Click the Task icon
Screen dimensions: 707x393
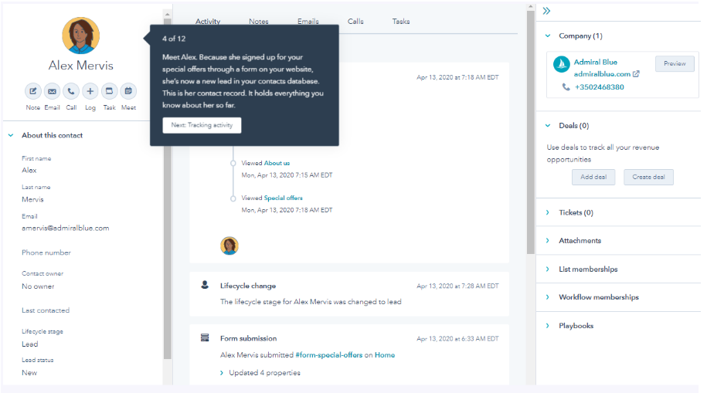[x=109, y=91]
